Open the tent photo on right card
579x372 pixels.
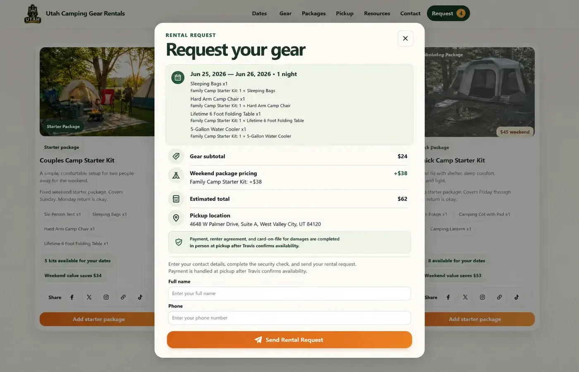480,91
